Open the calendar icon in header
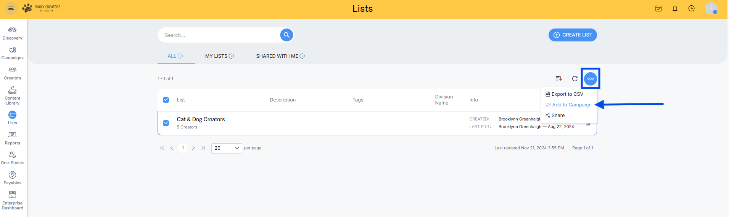This screenshot has height=217, width=729. pos(658,8)
